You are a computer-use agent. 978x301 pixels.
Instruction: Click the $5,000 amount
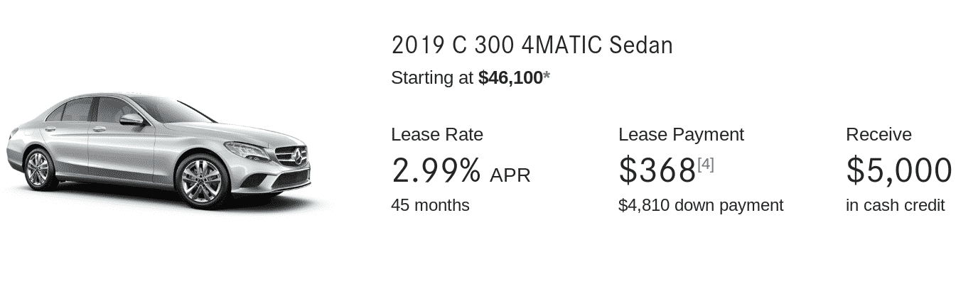(x=898, y=170)
